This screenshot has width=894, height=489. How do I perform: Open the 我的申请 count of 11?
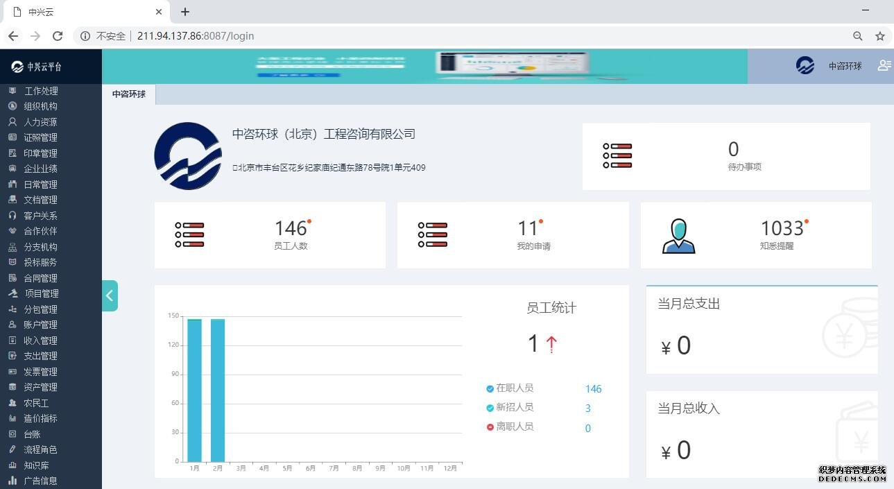(528, 228)
